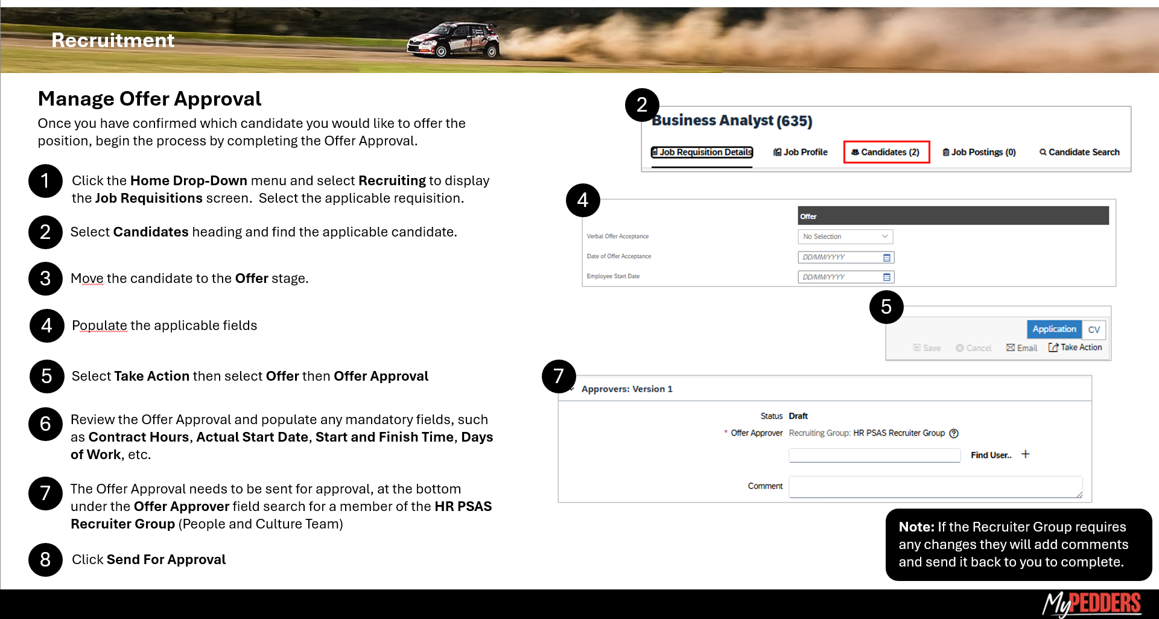Go to the Job Requisition Details tab

(x=702, y=152)
